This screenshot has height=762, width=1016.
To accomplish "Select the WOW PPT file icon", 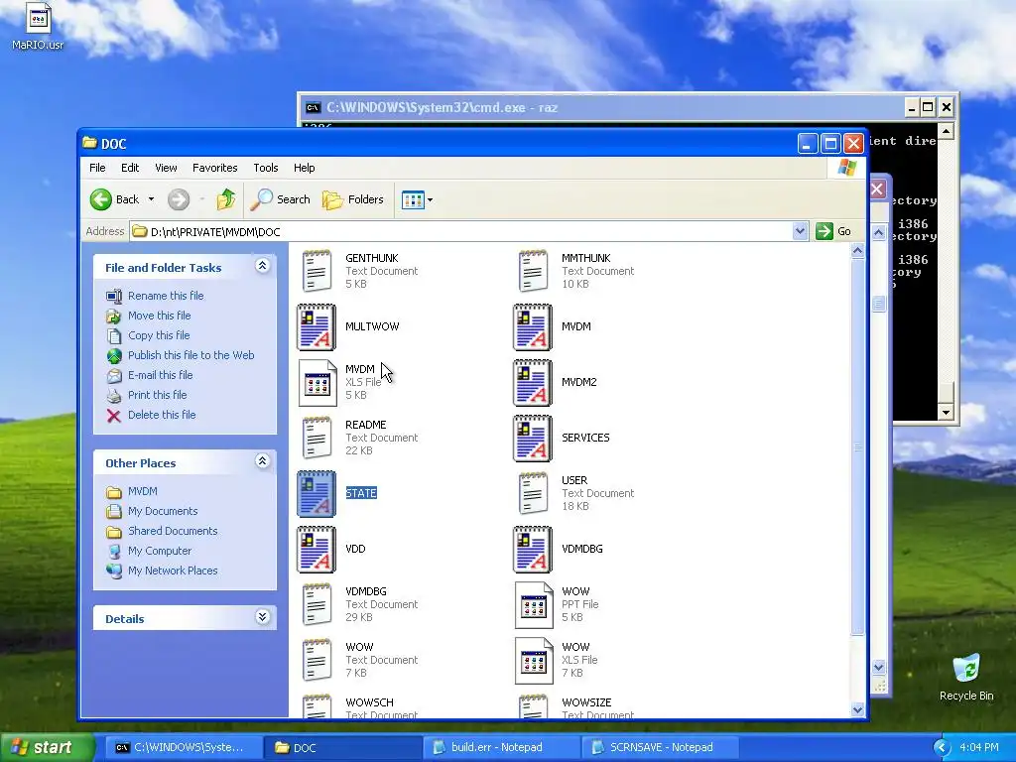I will 534,605.
